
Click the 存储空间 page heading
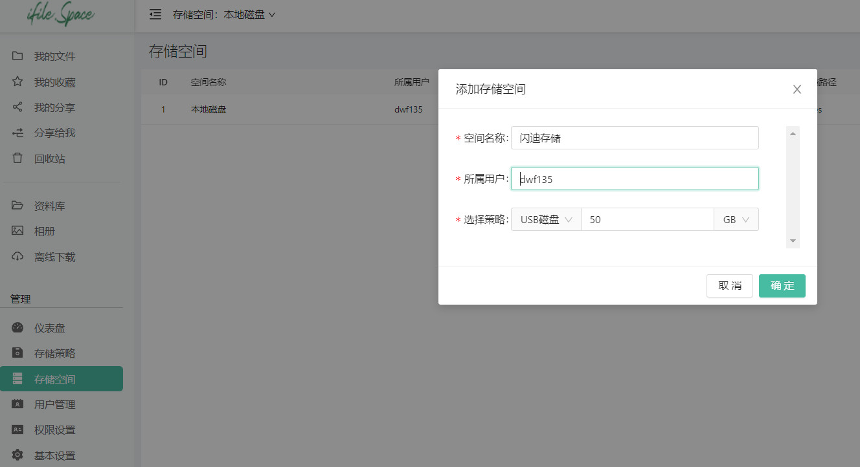pos(178,51)
